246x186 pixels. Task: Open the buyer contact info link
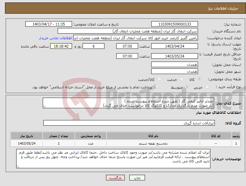[x=55, y=38]
